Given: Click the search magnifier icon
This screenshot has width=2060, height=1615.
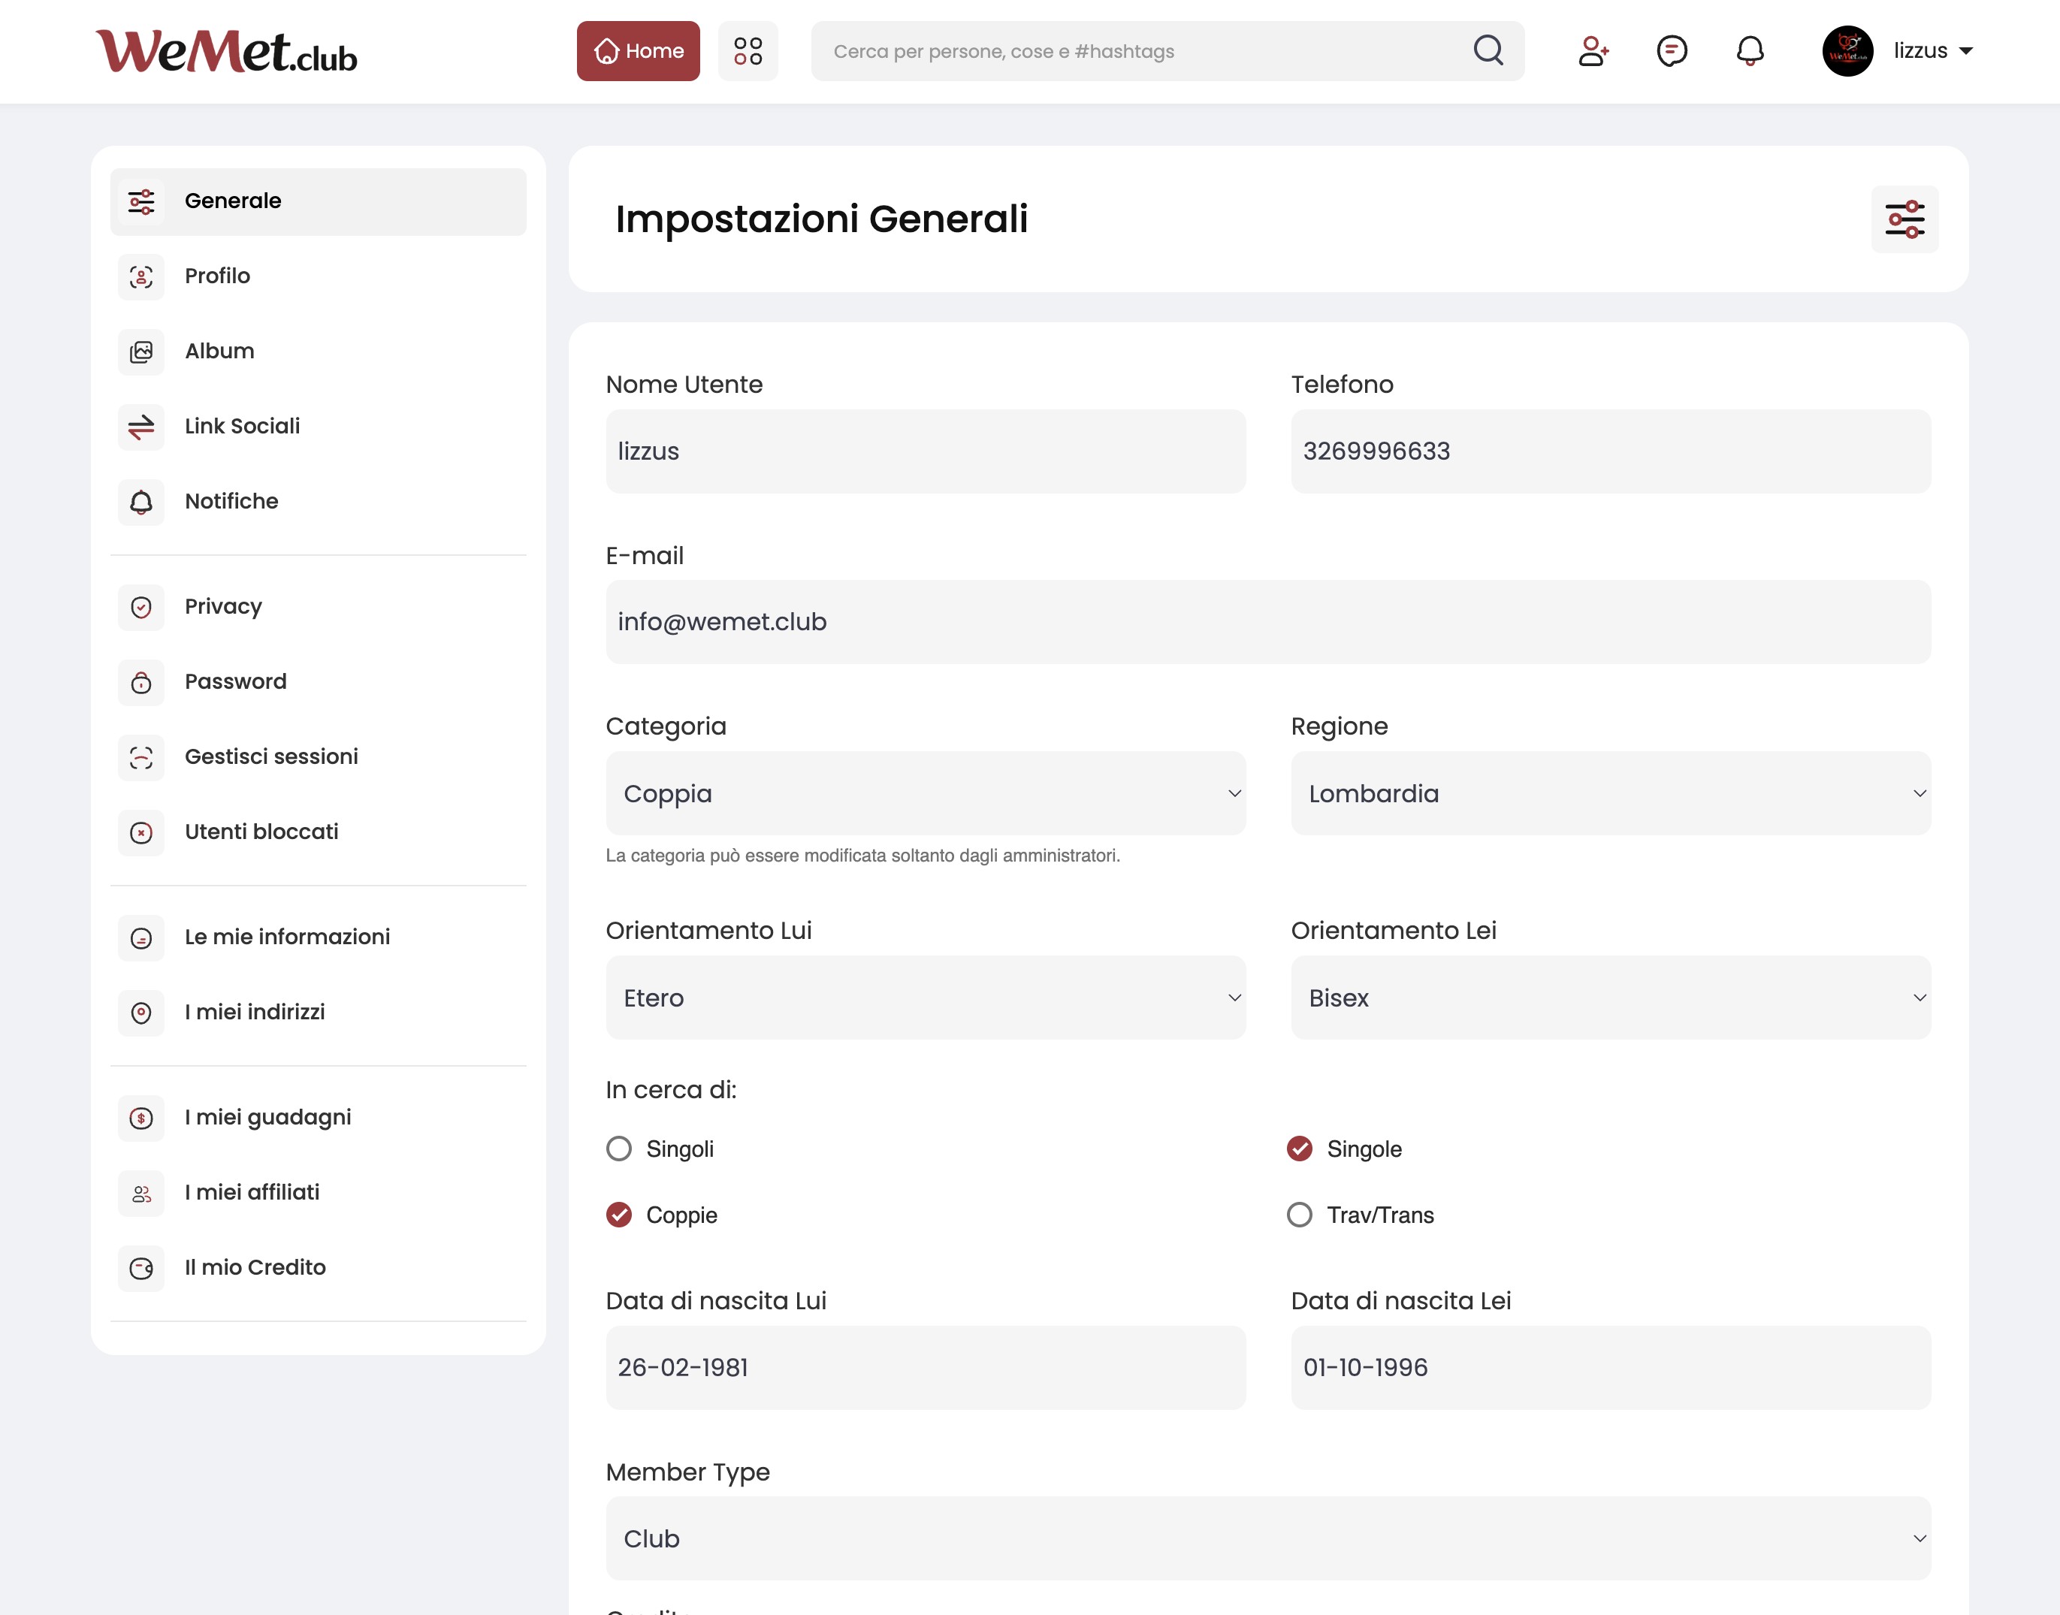Looking at the screenshot, I should [1488, 50].
